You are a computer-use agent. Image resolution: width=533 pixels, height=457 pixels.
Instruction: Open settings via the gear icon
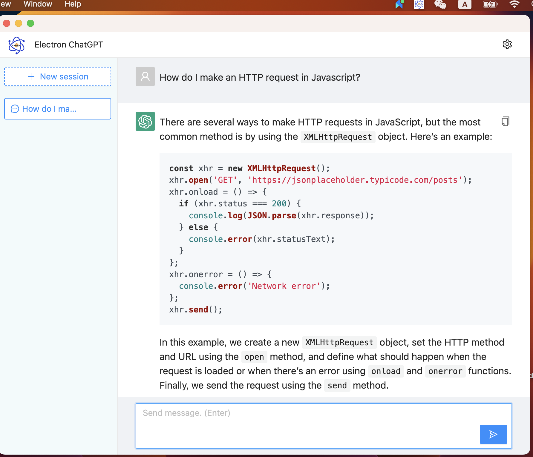click(507, 44)
